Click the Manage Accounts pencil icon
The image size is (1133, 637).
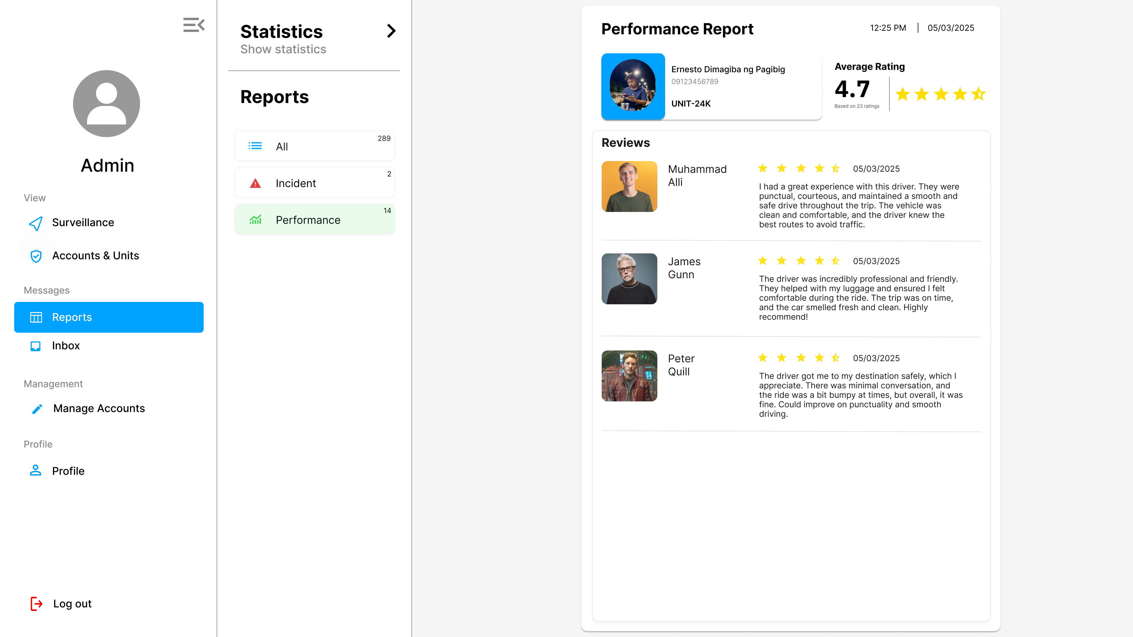(37, 409)
